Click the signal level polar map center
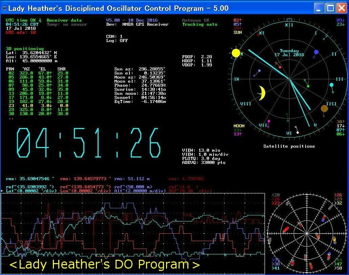 (306, 233)
